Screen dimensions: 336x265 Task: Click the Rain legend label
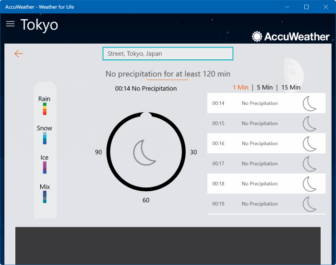44,99
